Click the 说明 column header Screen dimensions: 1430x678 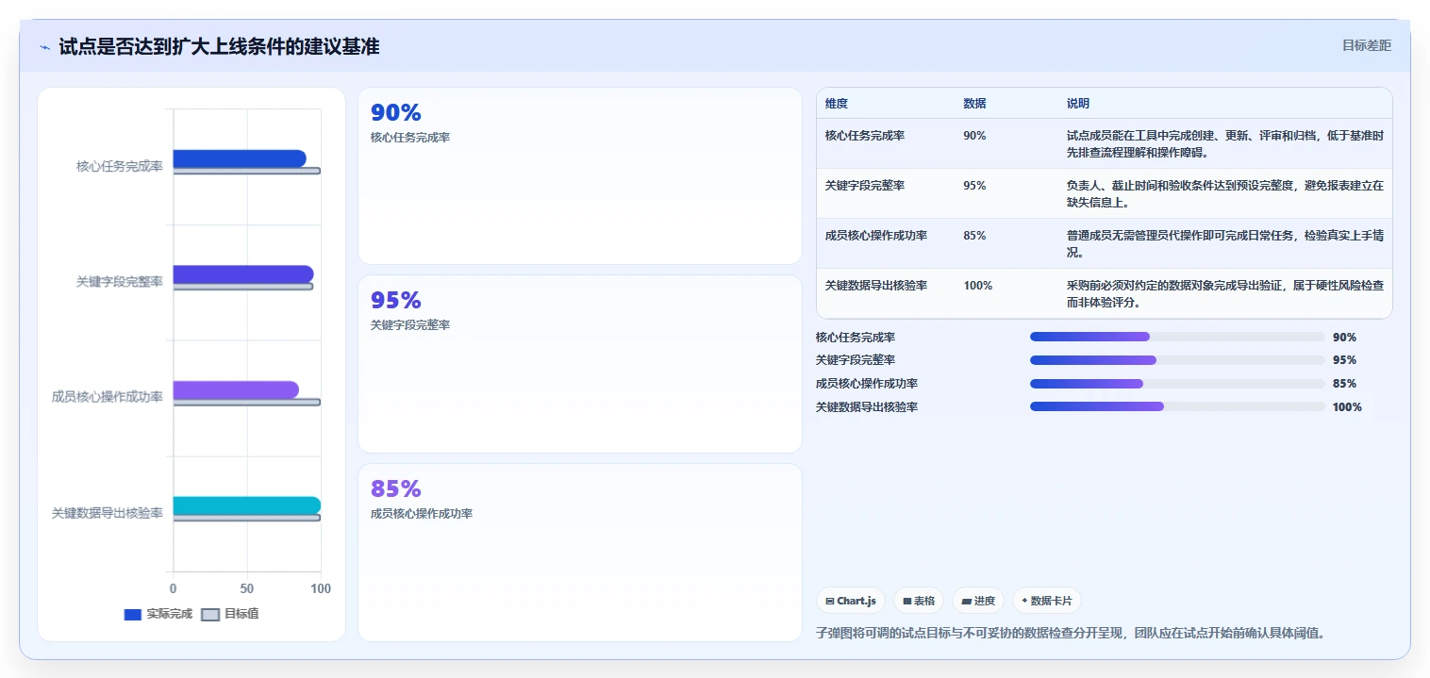[x=1078, y=104]
